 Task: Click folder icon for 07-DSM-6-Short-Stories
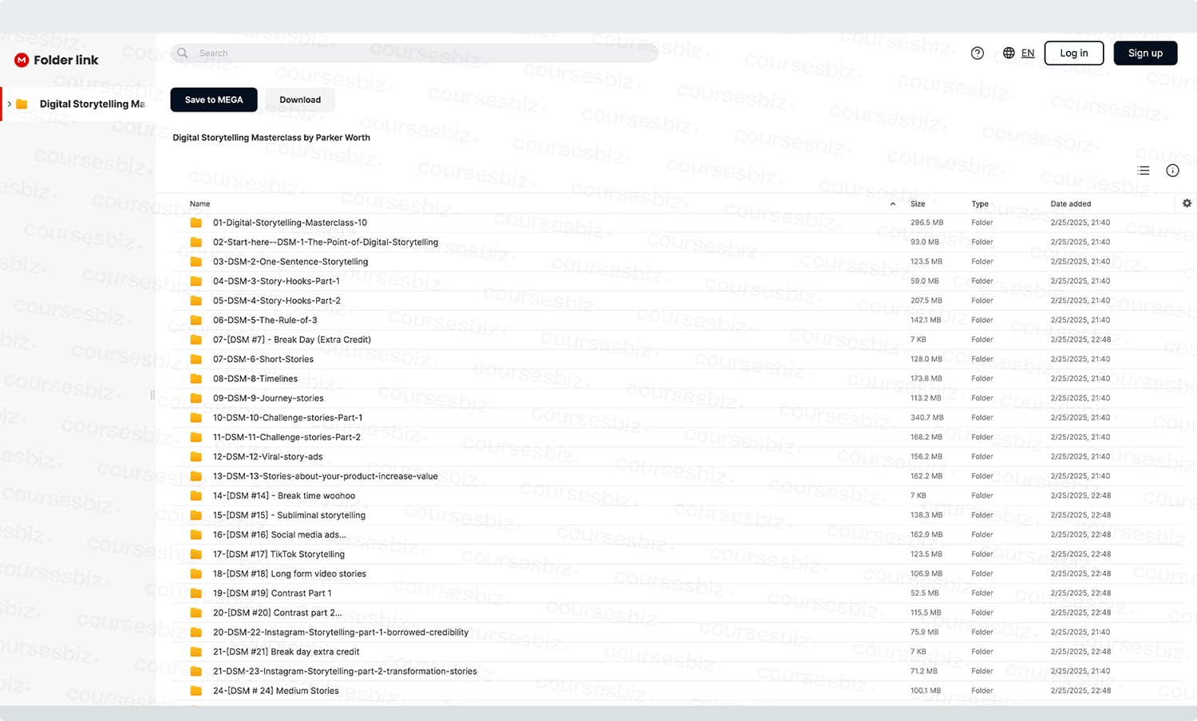point(196,359)
